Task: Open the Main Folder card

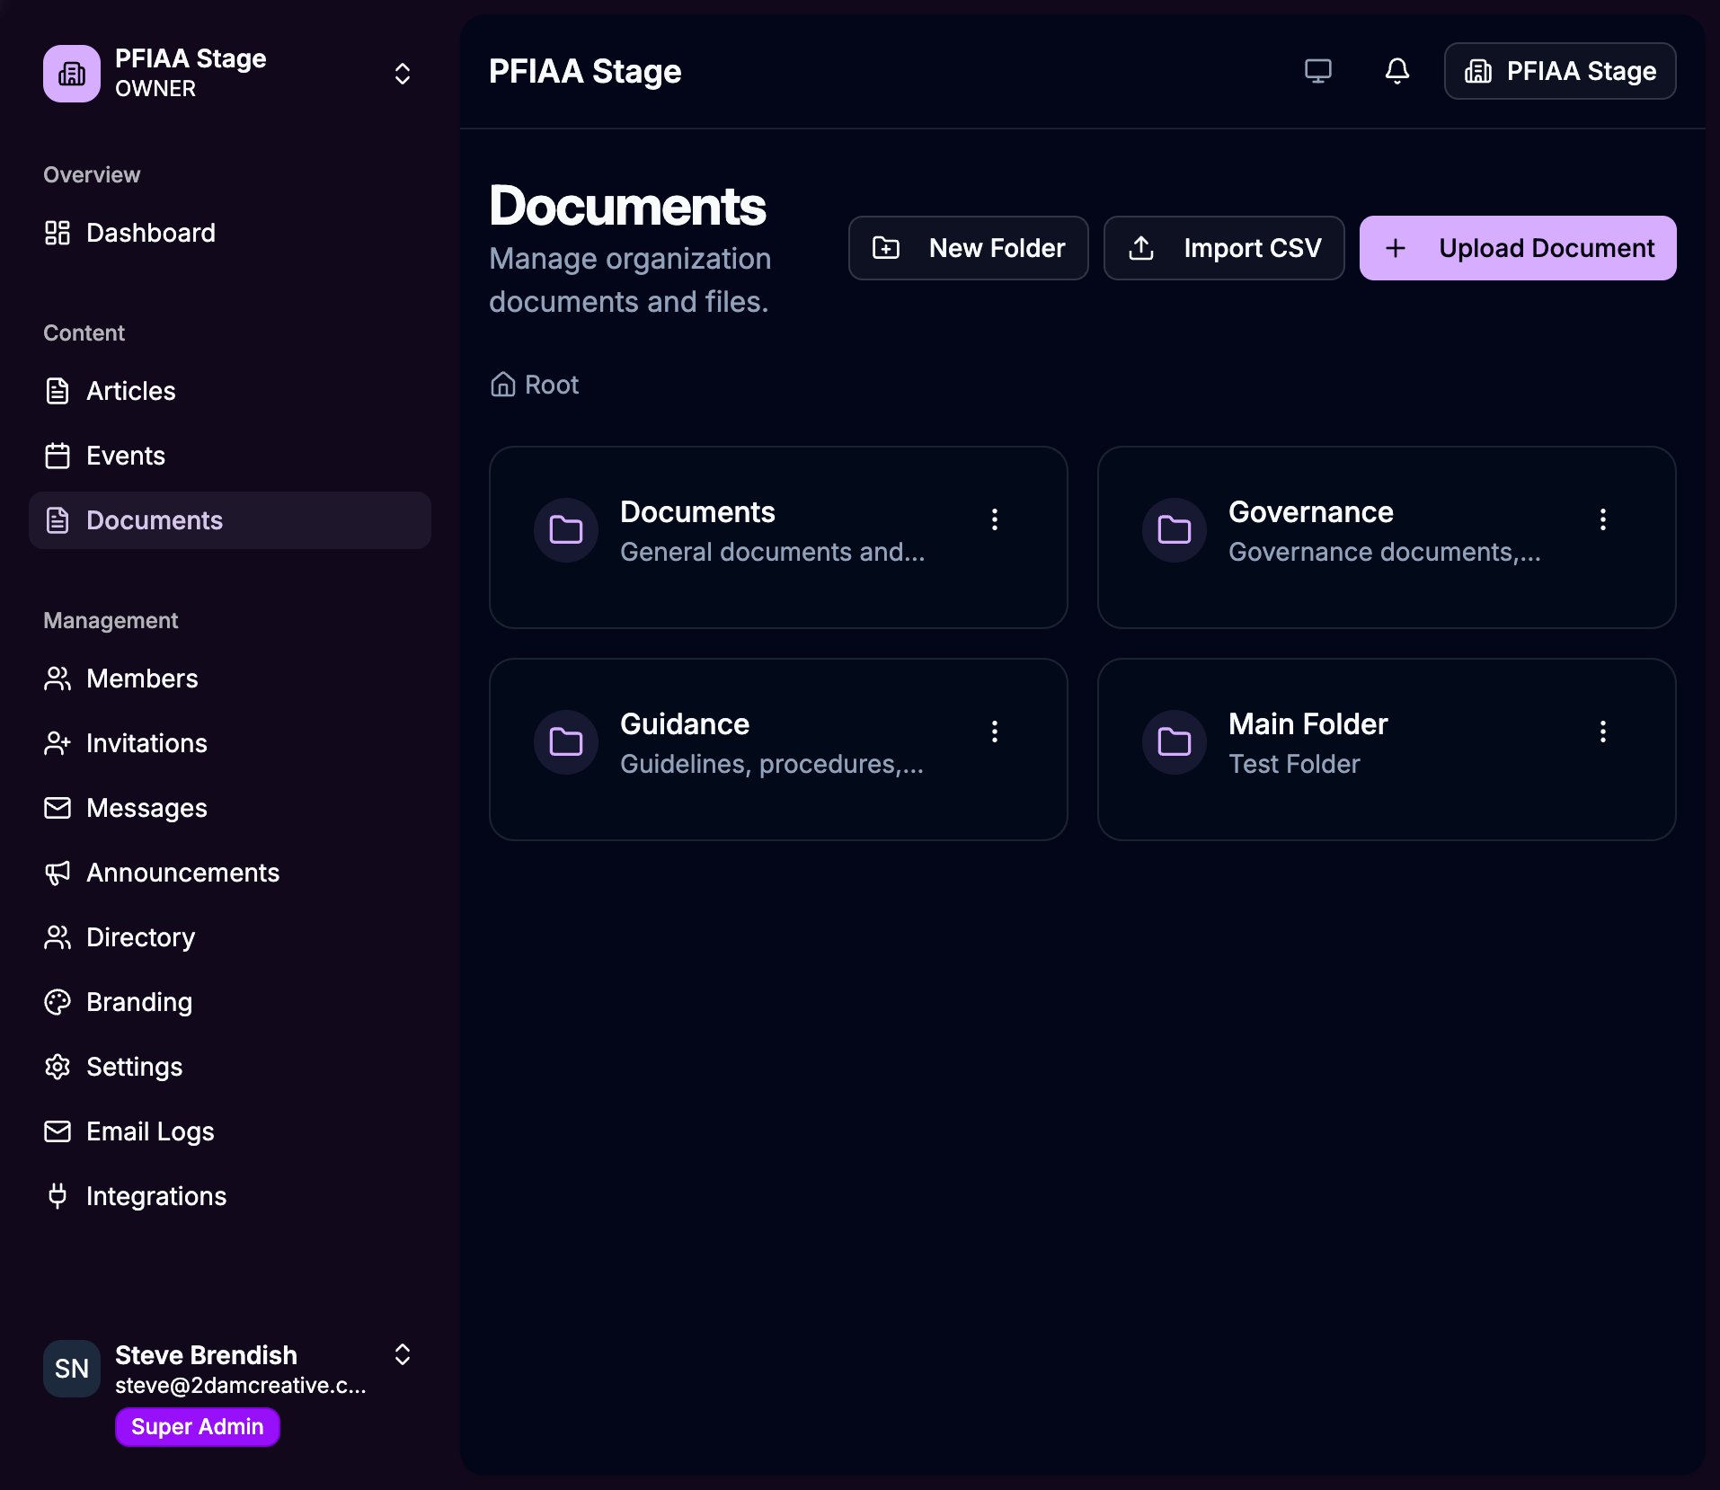Action: 1387,749
